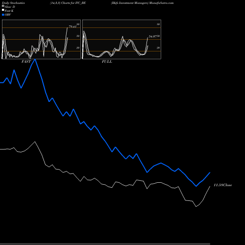Screen dimensions: 245x245
Task: Click the Slow D legend swatch
Action: (3, 6)
